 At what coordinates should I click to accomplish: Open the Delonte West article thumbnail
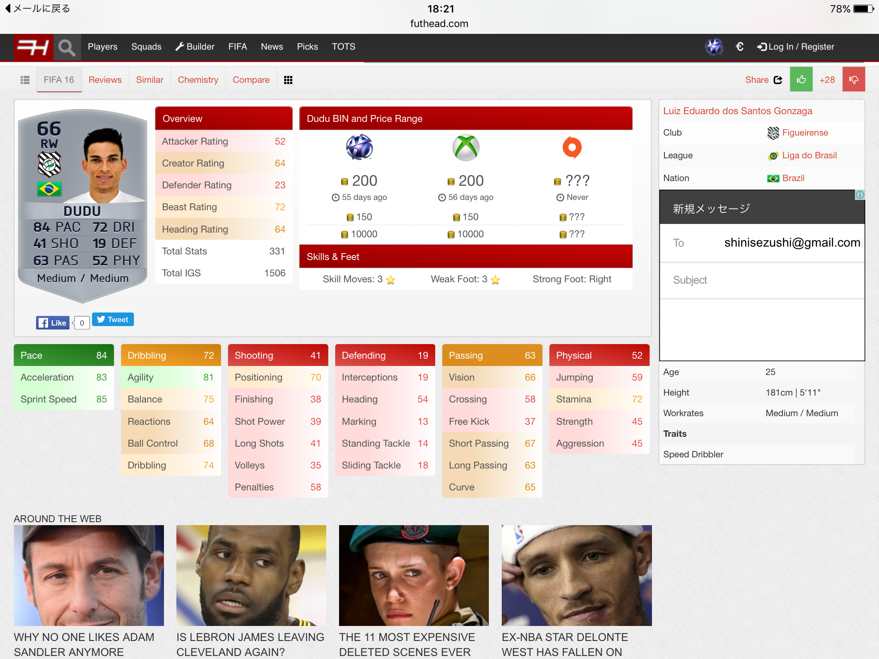576,575
